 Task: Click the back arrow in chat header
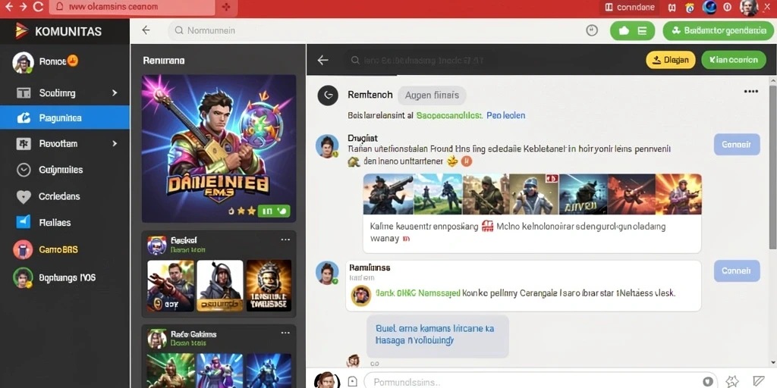322,60
